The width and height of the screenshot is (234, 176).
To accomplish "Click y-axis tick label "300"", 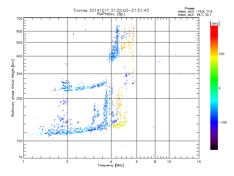I will (19, 74).
